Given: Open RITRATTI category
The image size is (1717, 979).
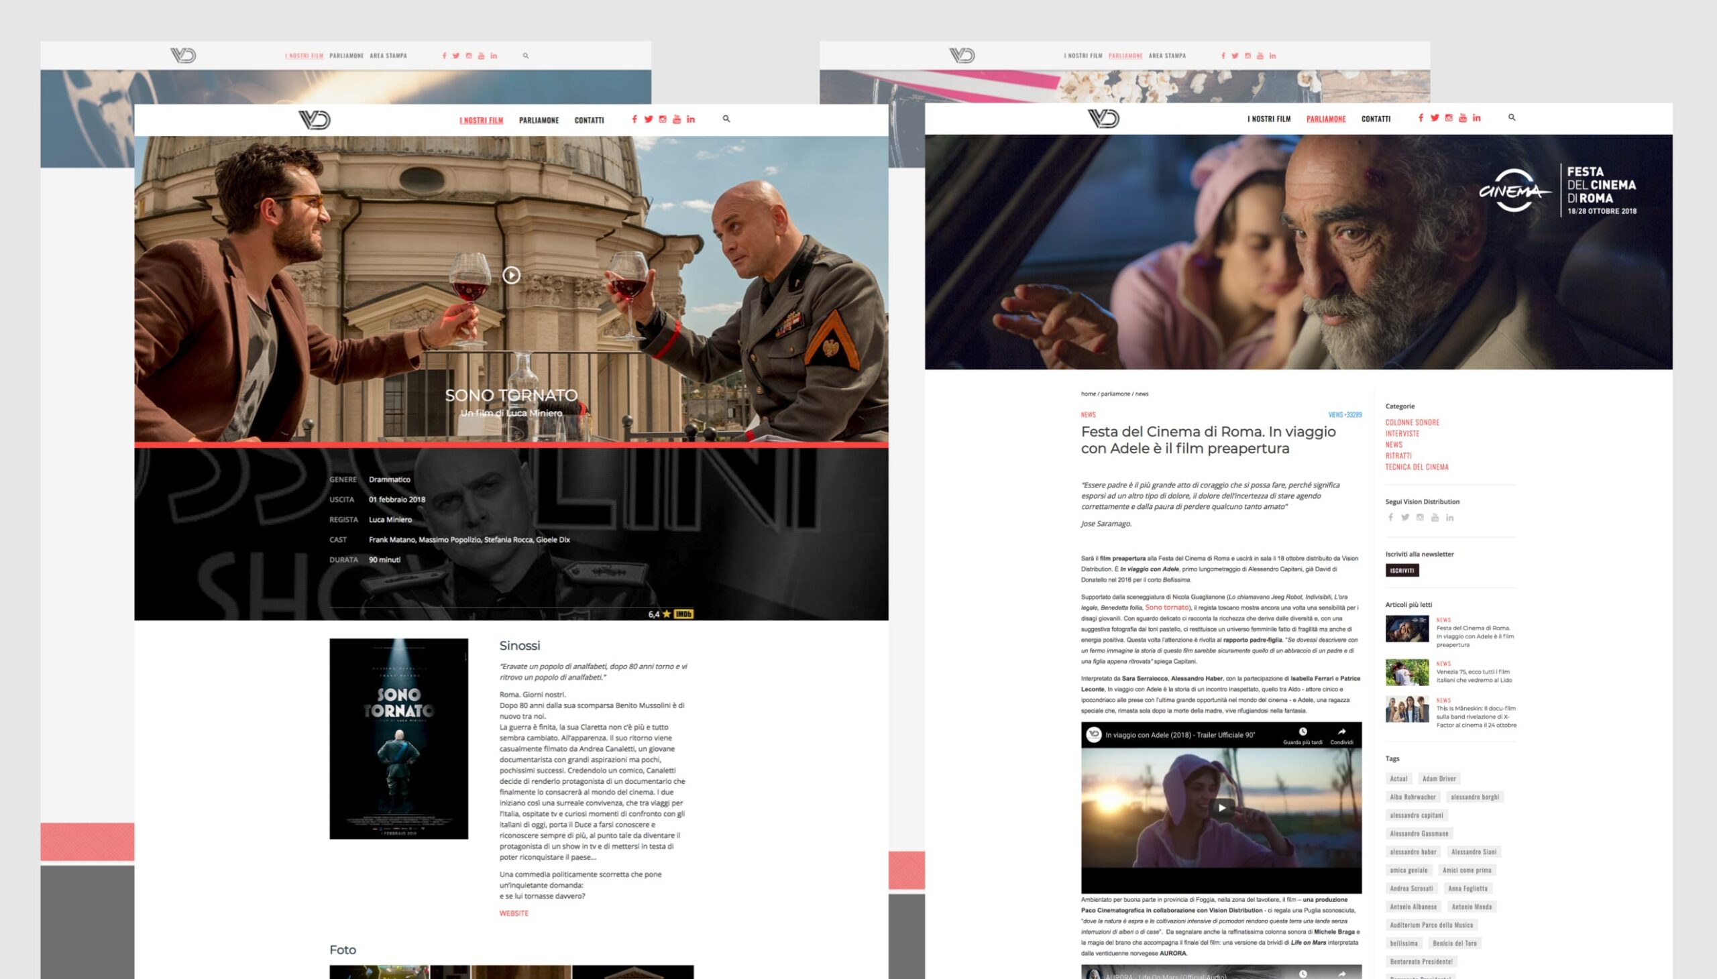Looking at the screenshot, I should [1398, 456].
